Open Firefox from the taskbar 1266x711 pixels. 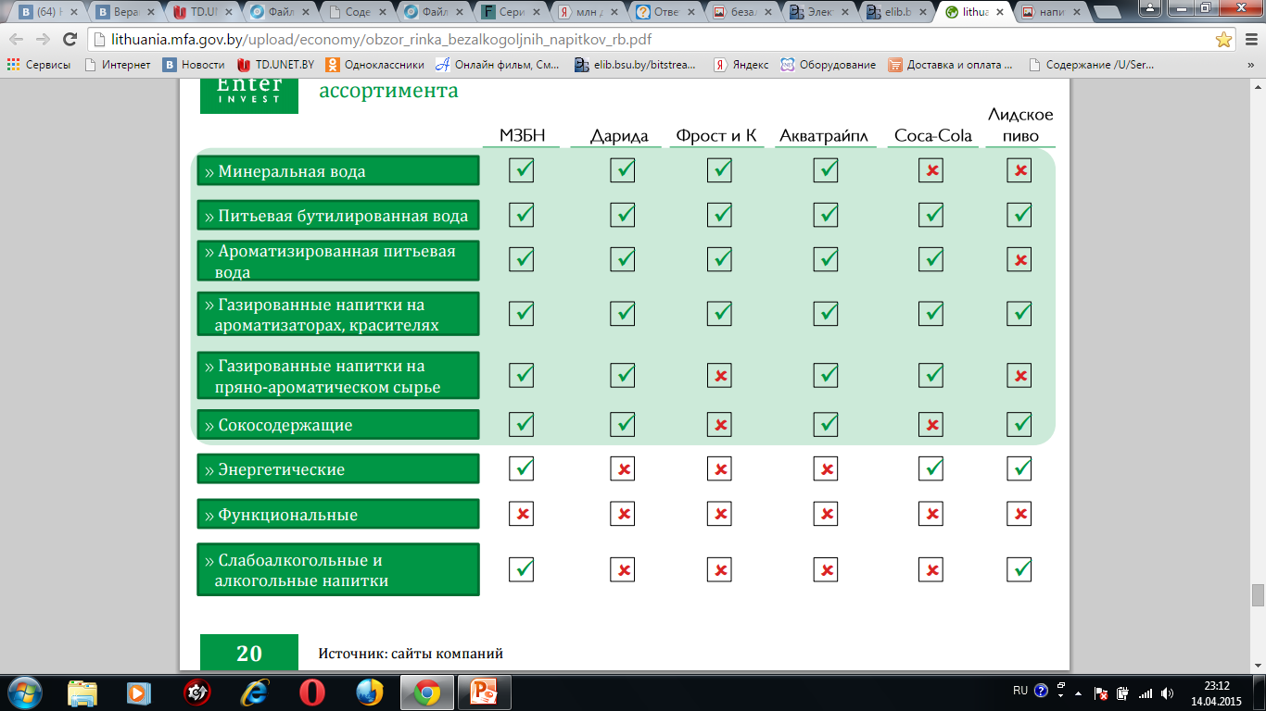(x=369, y=692)
